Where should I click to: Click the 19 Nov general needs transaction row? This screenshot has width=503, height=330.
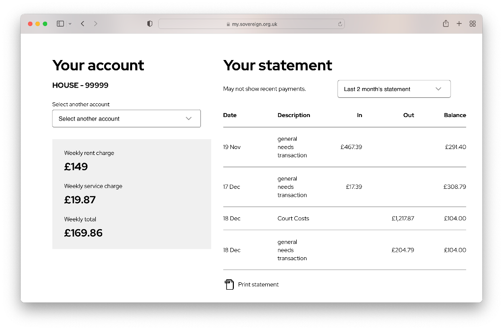344,147
